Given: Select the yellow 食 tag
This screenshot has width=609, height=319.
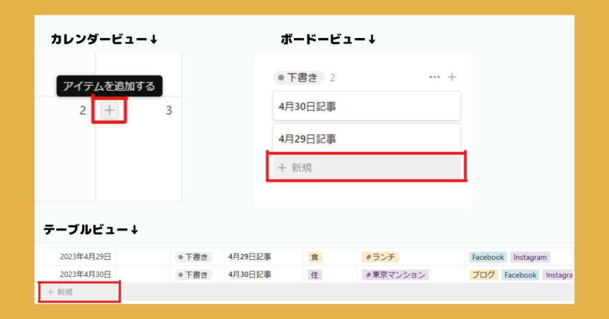Looking at the screenshot, I should [315, 257].
